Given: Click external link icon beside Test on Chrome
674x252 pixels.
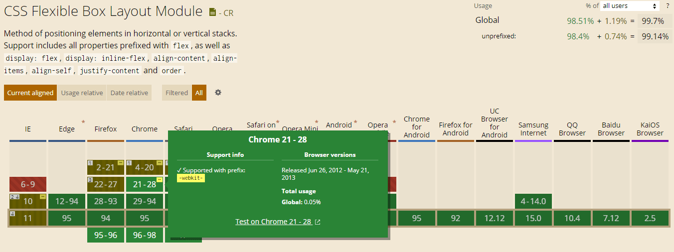Looking at the screenshot, I should coord(318,222).
